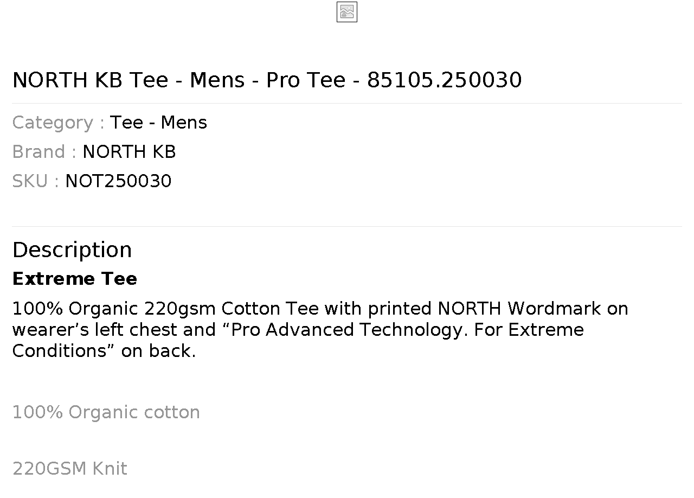The width and height of the screenshot is (694, 498).
Task: Click the bold Extreme Tee subtitle
Action: tap(75, 279)
